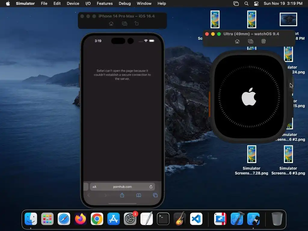Screen dimensions: 308x231
Task: Open the Trash in the Dock
Action: [x=277, y=219]
